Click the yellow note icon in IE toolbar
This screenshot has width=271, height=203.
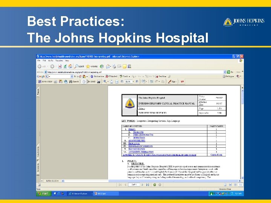[x=125, y=67]
